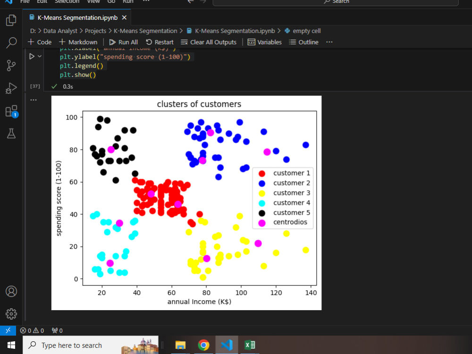Open Extensions view with update badge
Image resolution: width=472 pixels, height=354 pixels.
[x=11, y=111]
